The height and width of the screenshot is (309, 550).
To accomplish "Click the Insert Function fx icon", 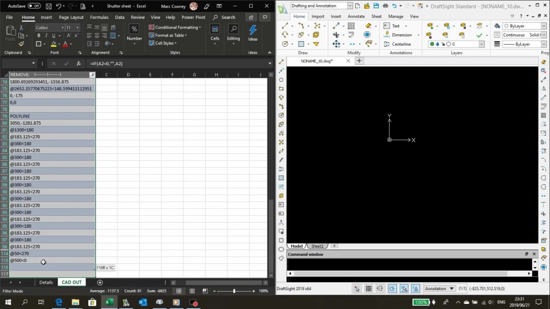I will click(78, 64).
